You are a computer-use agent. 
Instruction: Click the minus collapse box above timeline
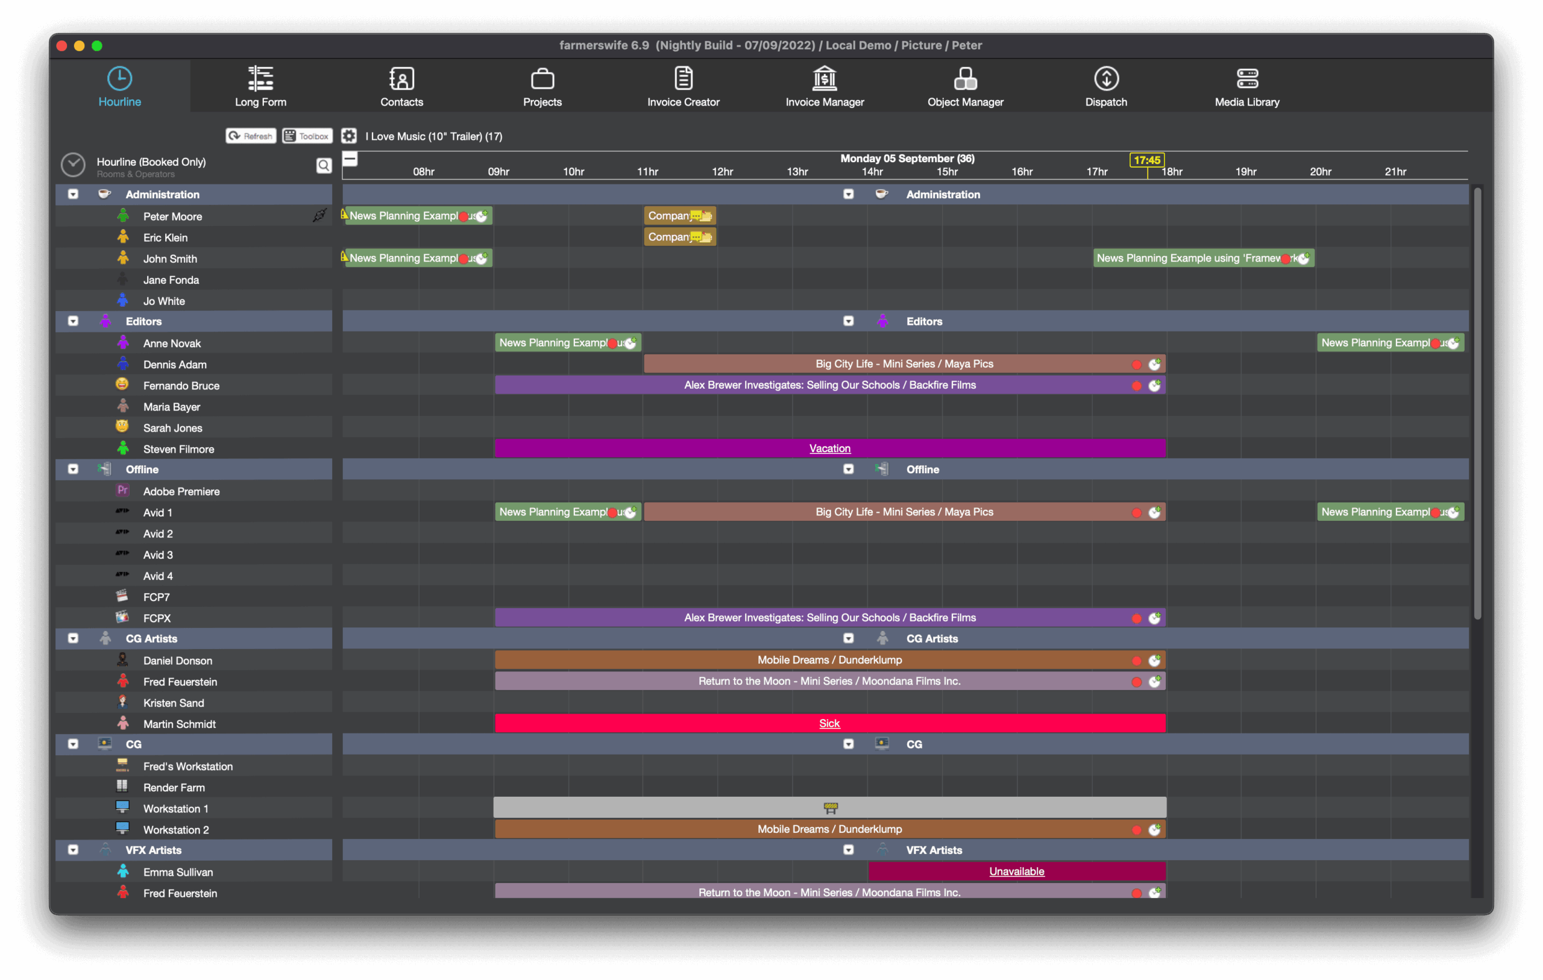tap(350, 159)
